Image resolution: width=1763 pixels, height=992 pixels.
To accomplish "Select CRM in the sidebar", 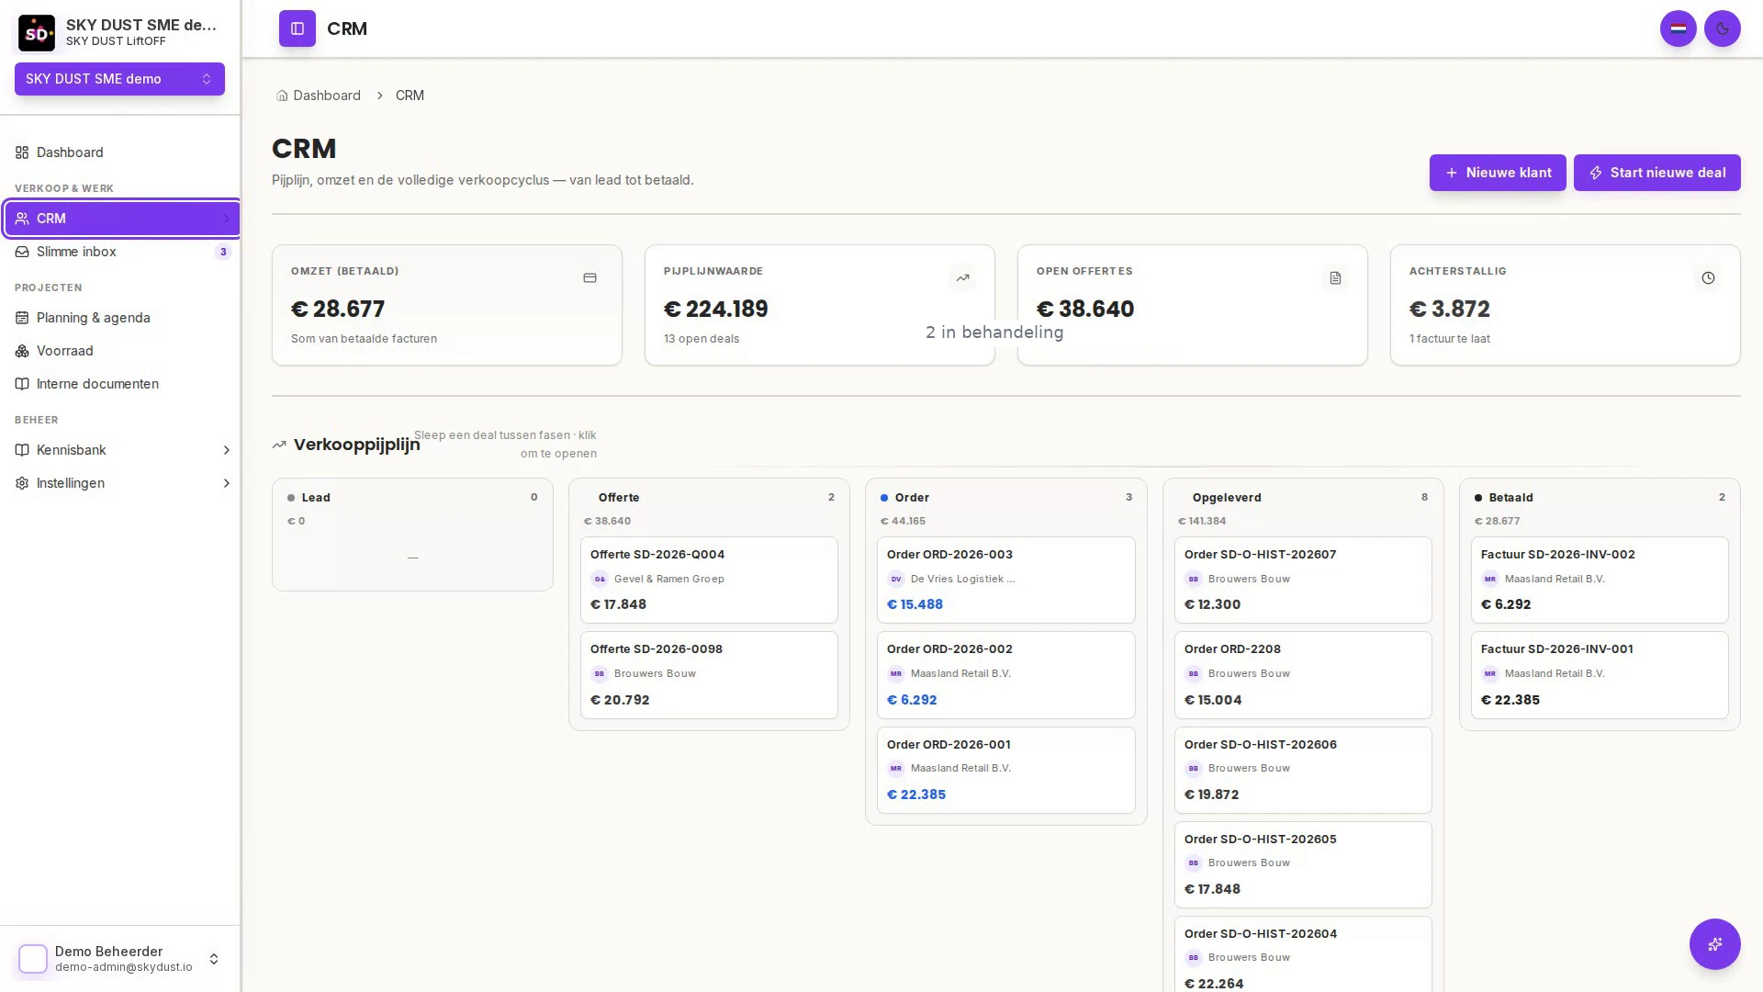I will click(121, 219).
